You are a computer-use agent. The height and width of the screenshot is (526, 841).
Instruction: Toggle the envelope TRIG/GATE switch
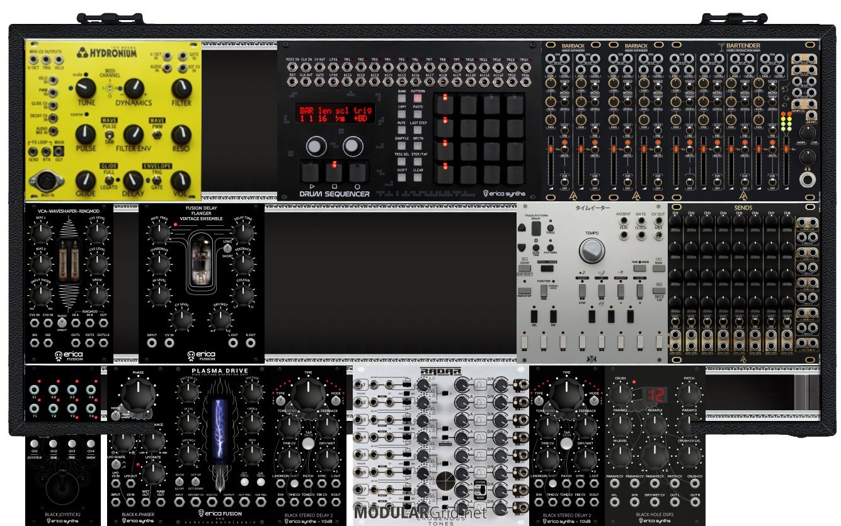[x=157, y=181]
